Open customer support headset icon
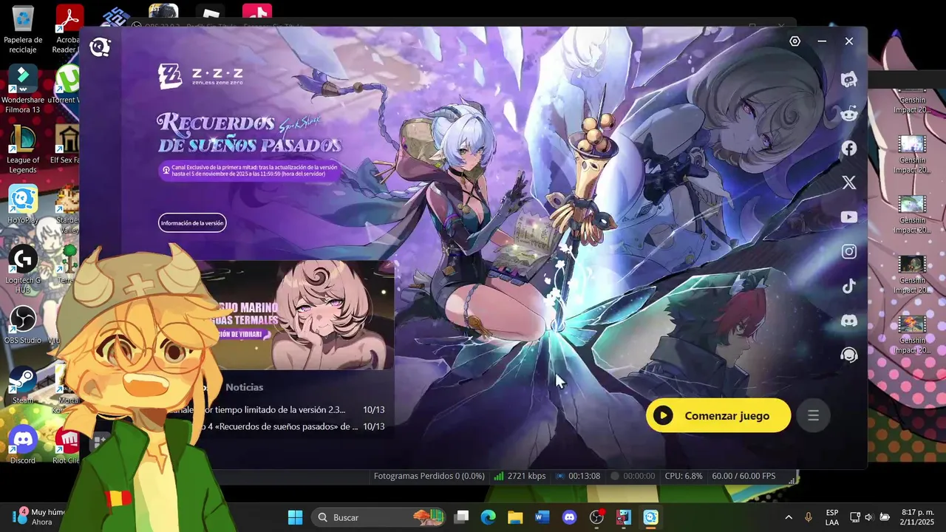Image resolution: width=946 pixels, height=532 pixels. [x=849, y=355]
